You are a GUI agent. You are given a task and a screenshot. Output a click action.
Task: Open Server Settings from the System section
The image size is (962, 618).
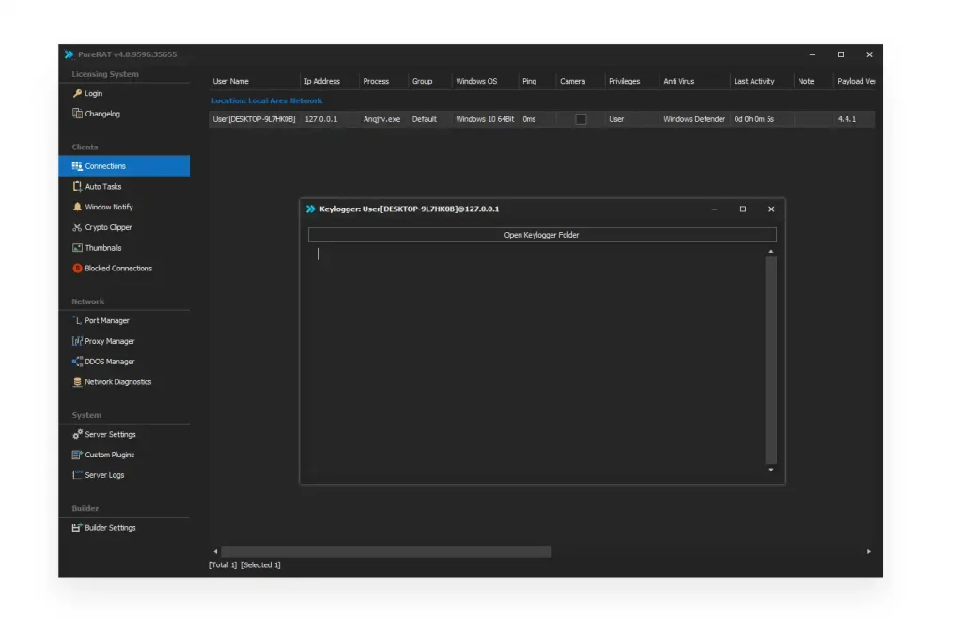(x=110, y=435)
